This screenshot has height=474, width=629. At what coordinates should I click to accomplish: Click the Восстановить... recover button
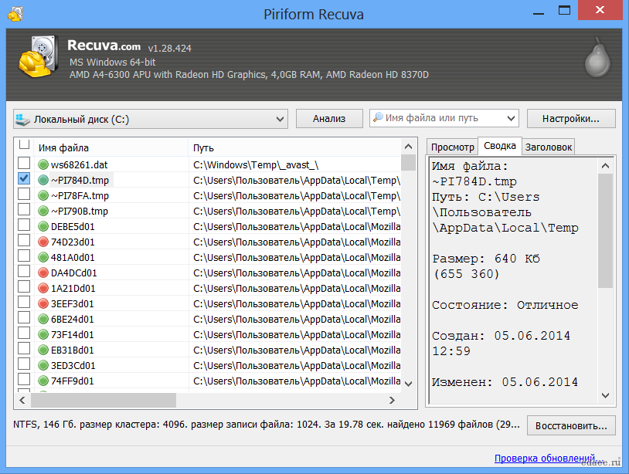tap(571, 425)
